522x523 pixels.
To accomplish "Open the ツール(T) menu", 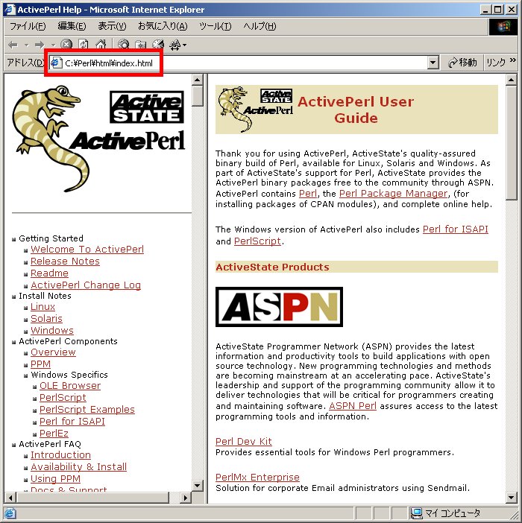I will [x=215, y=26].
